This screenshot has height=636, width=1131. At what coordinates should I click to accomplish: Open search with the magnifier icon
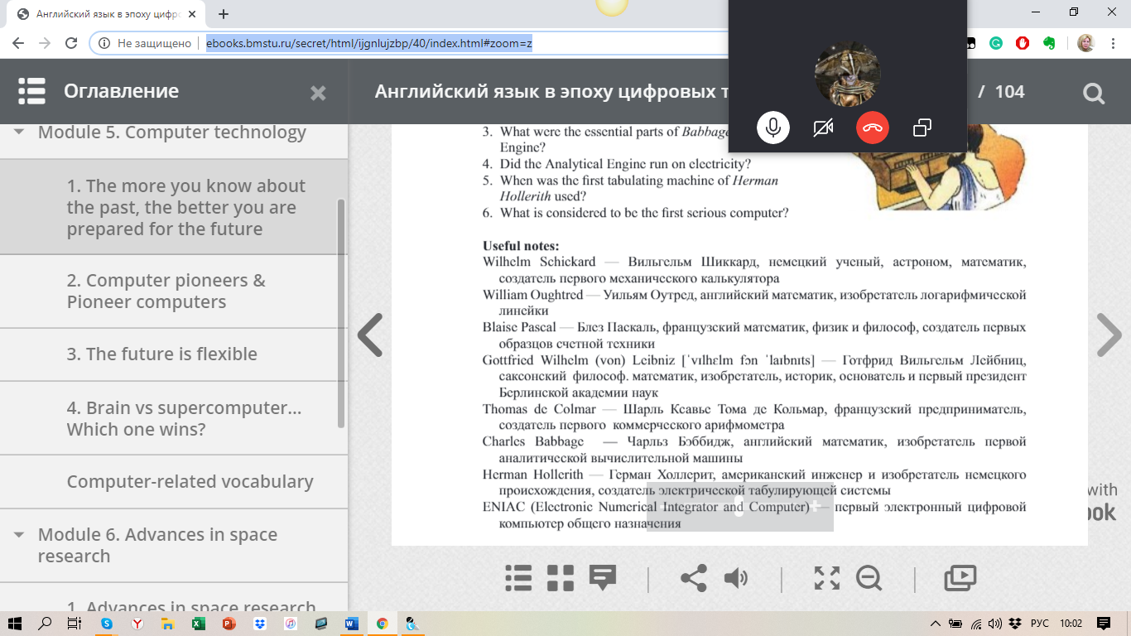click(x=1093, y=93)
